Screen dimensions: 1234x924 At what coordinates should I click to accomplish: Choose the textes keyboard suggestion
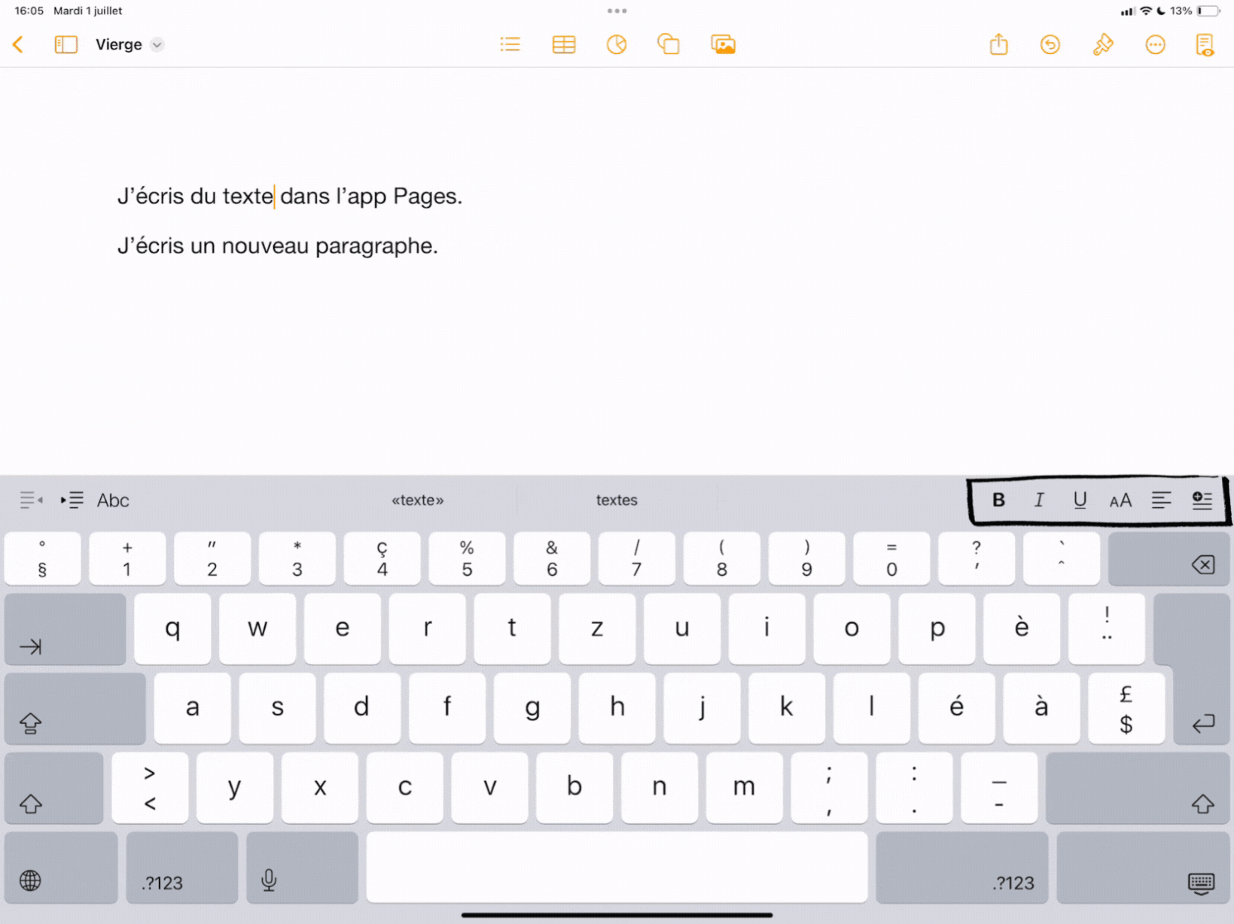[617, 500]
